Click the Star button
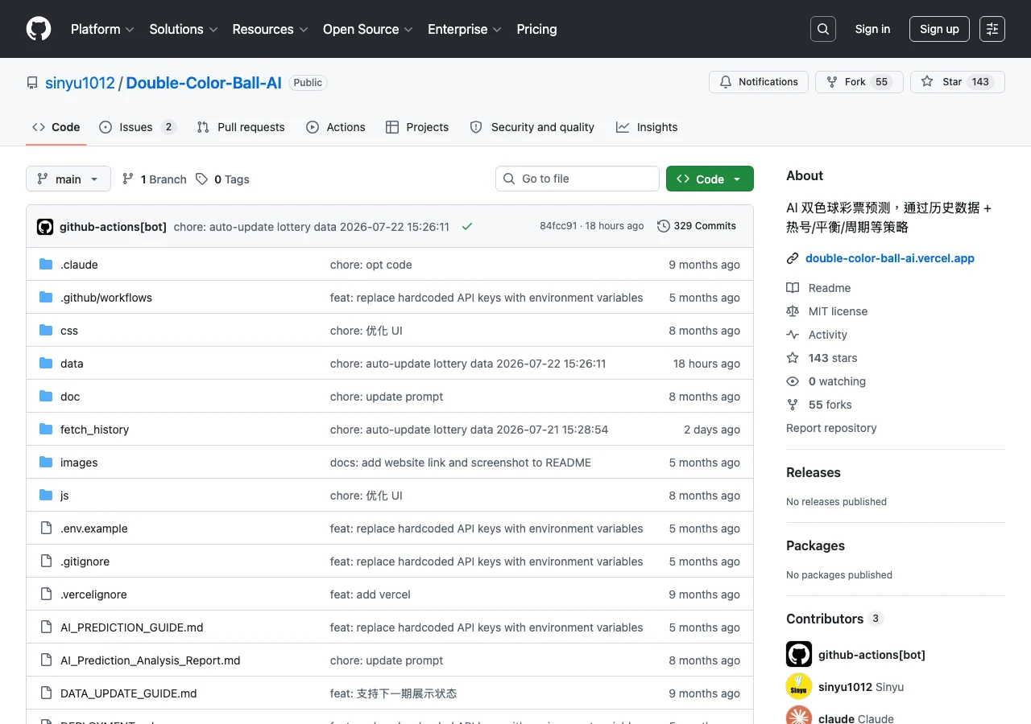The width and height of the screenshot is (1031, 724). pyautogui.click(x=958, y=82)
